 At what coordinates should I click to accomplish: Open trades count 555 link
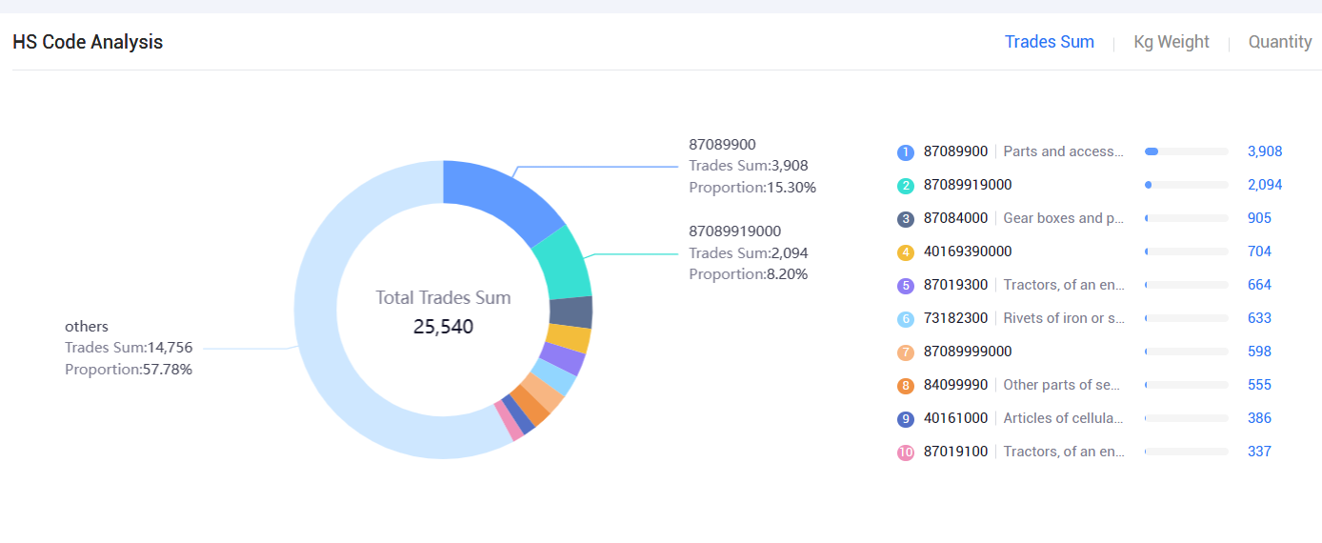(x=1259, y=385)
